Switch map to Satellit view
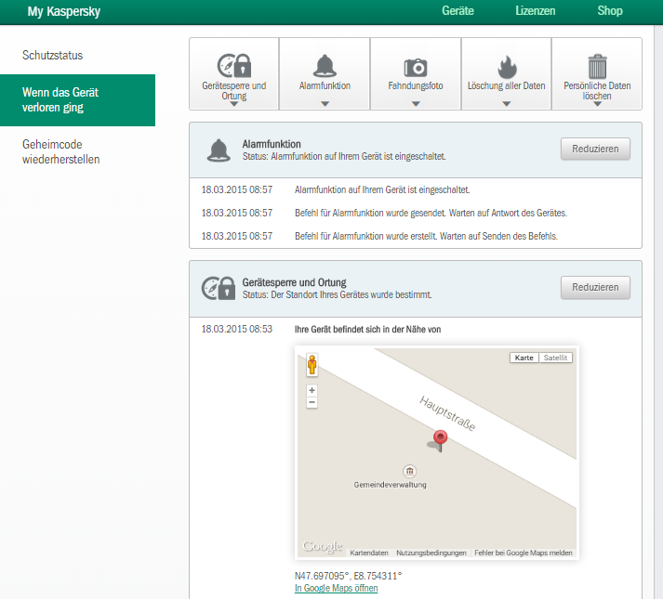The image size is (663, 599). [x=556, y=358]
